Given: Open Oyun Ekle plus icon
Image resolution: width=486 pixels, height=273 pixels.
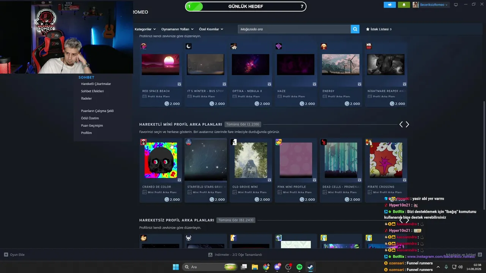Looking at the screenshot, I should (x=6, y=255).
